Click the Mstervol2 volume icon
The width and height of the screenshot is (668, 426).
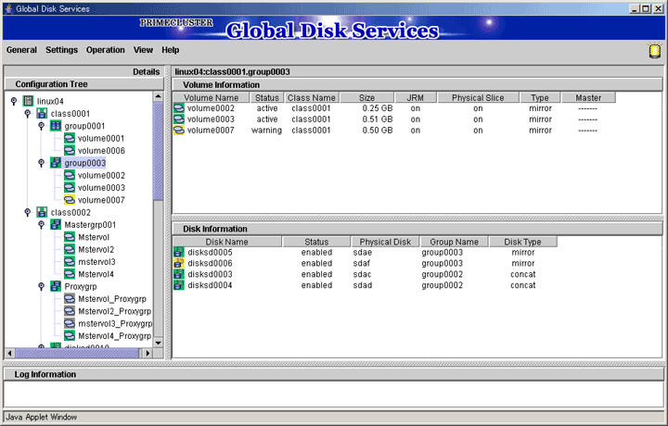tap(70, 249)
